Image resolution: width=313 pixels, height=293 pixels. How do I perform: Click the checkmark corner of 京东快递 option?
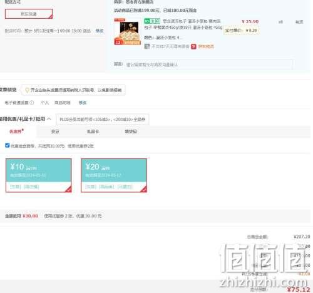click(x=50, y=17)
